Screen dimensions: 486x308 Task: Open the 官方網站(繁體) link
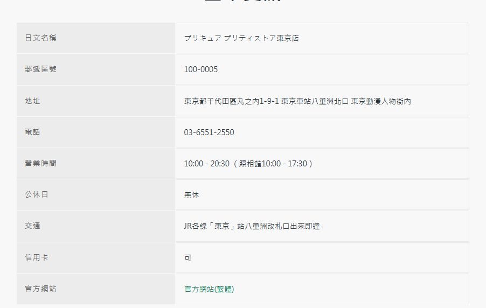click(x=209, y=289)
